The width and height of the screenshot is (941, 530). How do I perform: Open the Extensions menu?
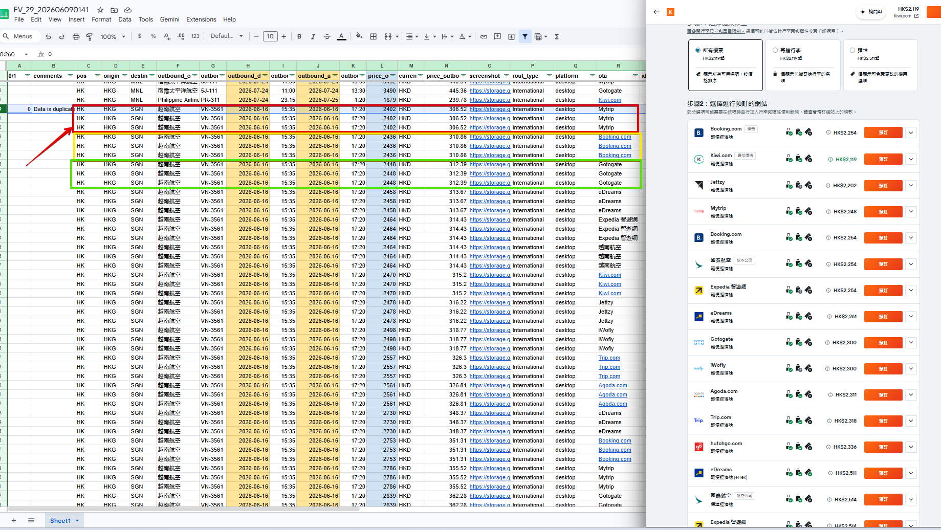pos(201,19)
